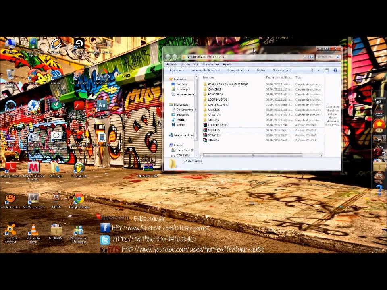Screen dimensions: 387x290
Task: Toggle the preview pane button
Action: pyautogui.click(x=327, y=70)
